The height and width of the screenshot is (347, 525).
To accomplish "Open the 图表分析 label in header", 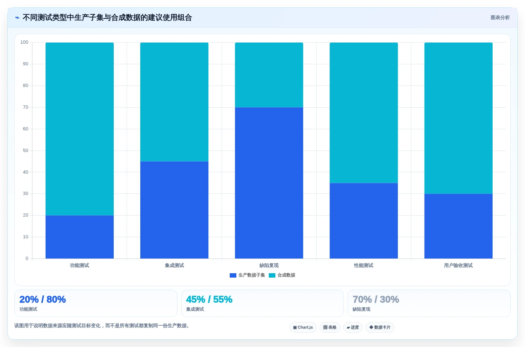I will (x=500, y=18).
